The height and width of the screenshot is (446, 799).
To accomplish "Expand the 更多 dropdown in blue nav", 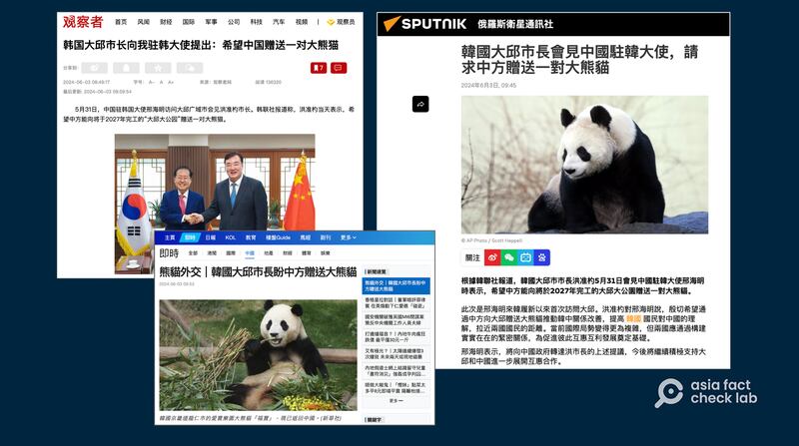I will click(x=348, y=237).
